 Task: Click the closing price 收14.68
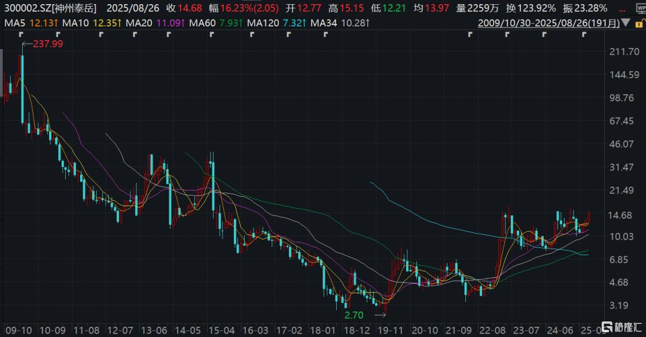point(184,8)
